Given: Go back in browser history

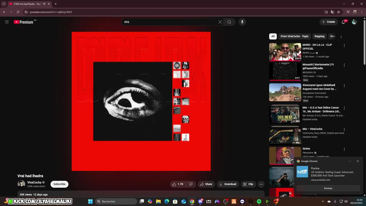Looking at the screenshot, I should [4, 12].
